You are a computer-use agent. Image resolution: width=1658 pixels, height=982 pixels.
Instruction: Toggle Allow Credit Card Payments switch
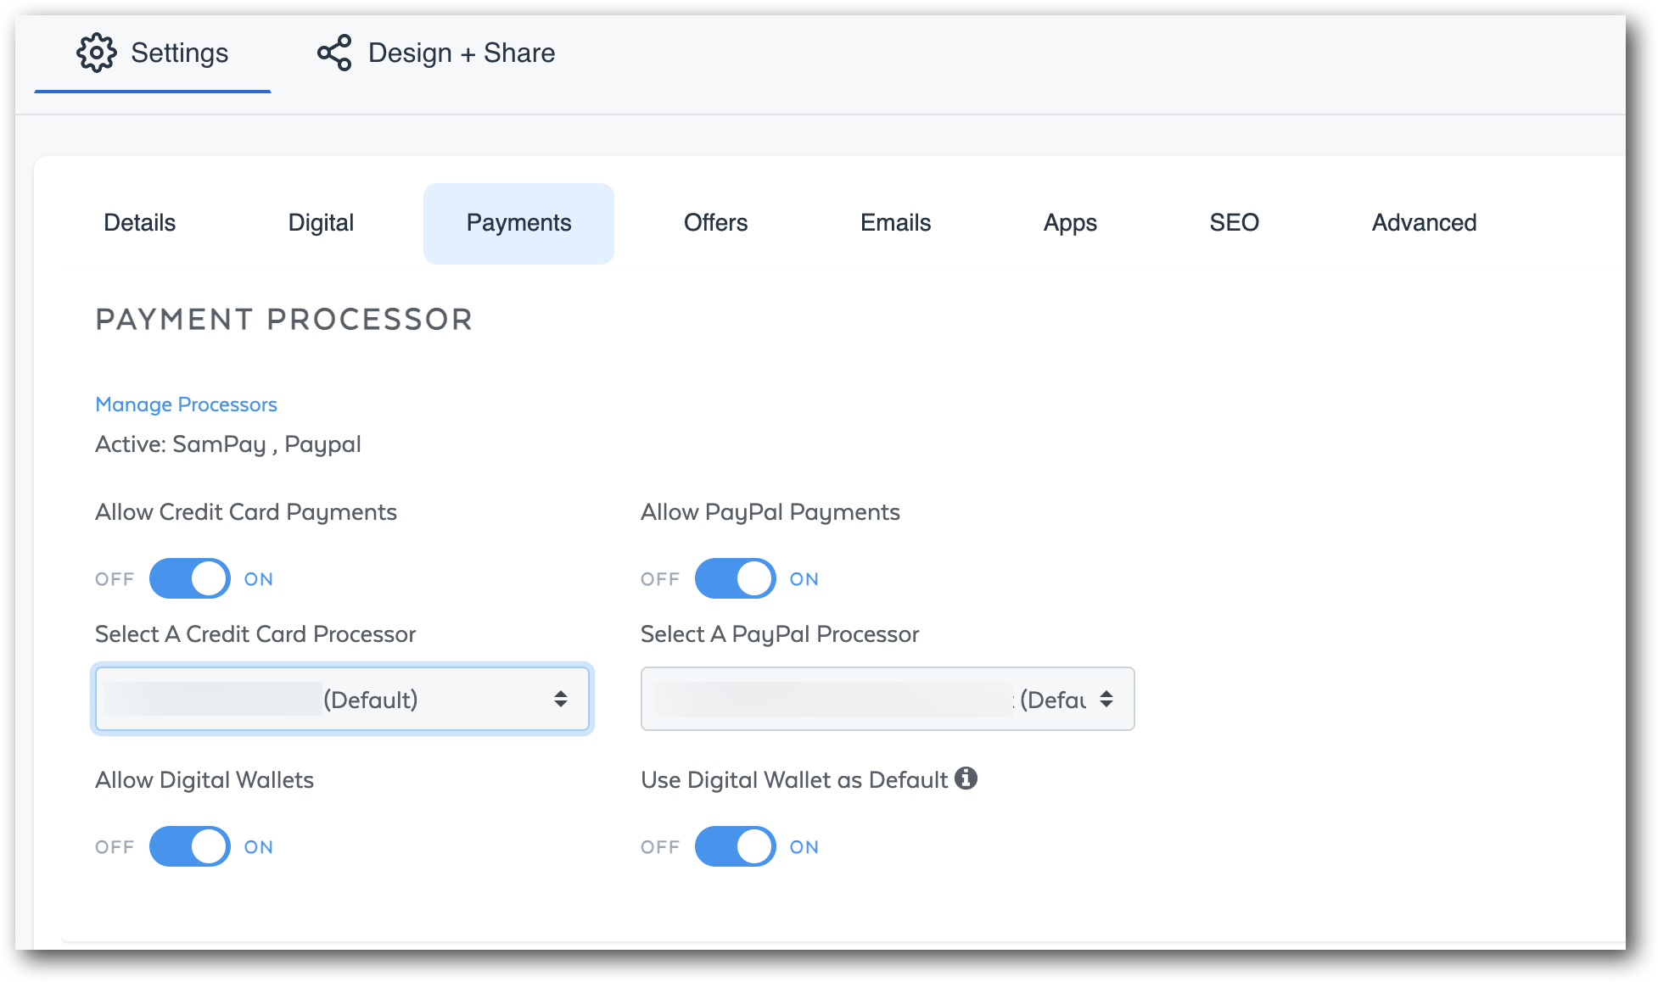point(190,578)
